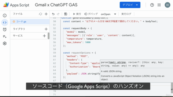Open the H account avatar
The height and width of the screenshot is (97, 173).
pyautogui.click(x=167, y=5)
